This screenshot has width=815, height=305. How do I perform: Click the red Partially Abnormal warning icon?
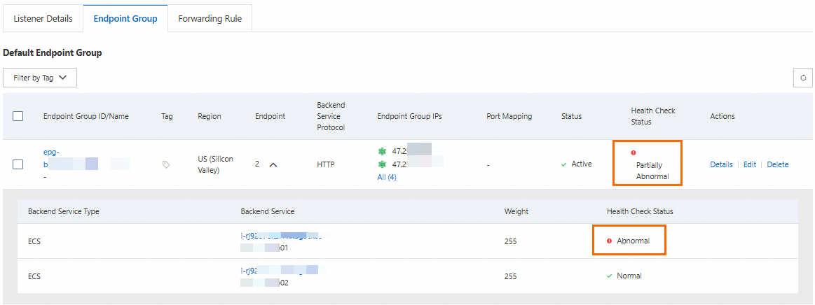click(x=633, y=152)
